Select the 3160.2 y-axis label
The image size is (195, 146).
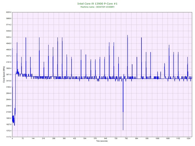(x=9, y=87)
